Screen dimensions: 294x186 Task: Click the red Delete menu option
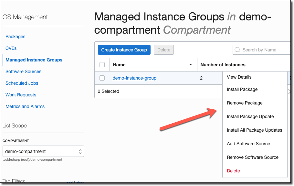coord(233,171)
